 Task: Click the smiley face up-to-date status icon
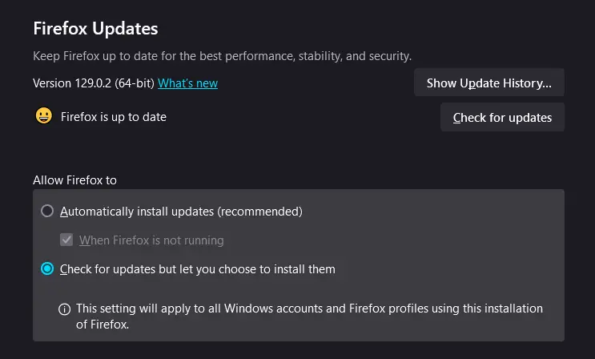coord(43,116)
